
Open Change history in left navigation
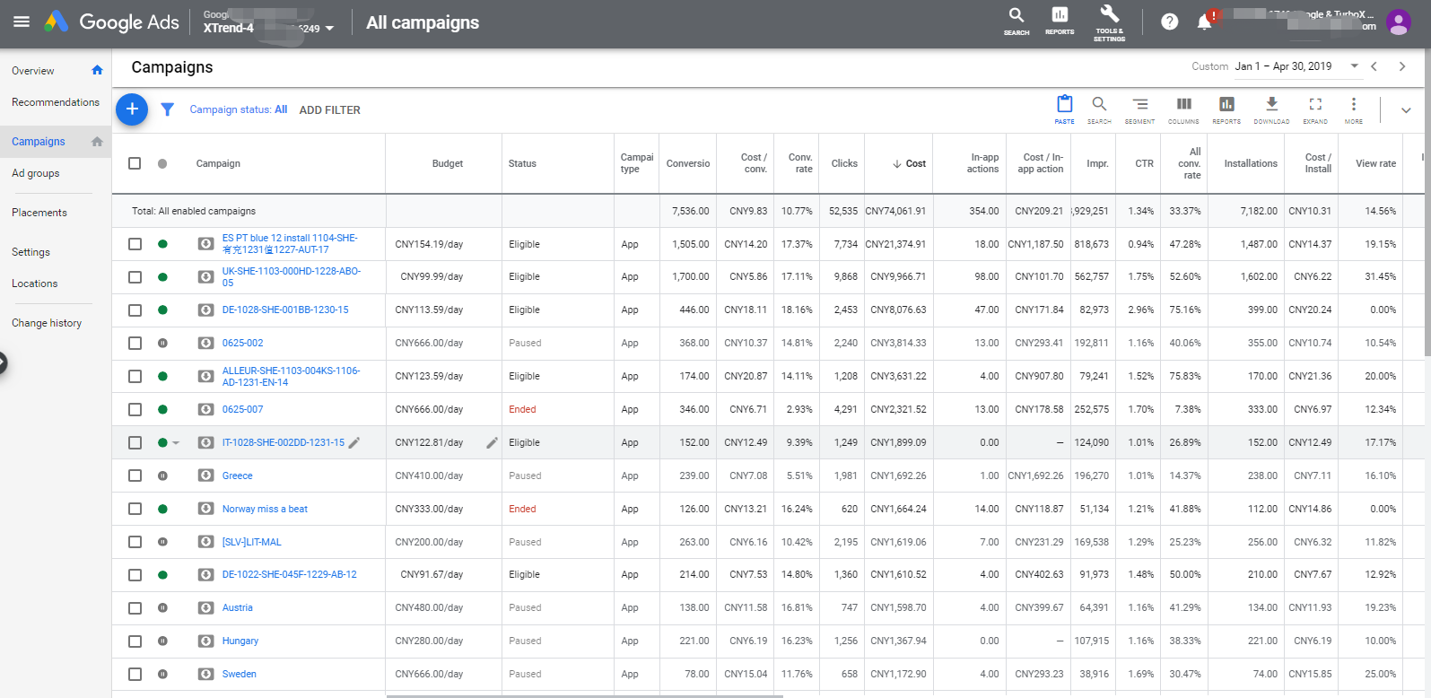47,323
